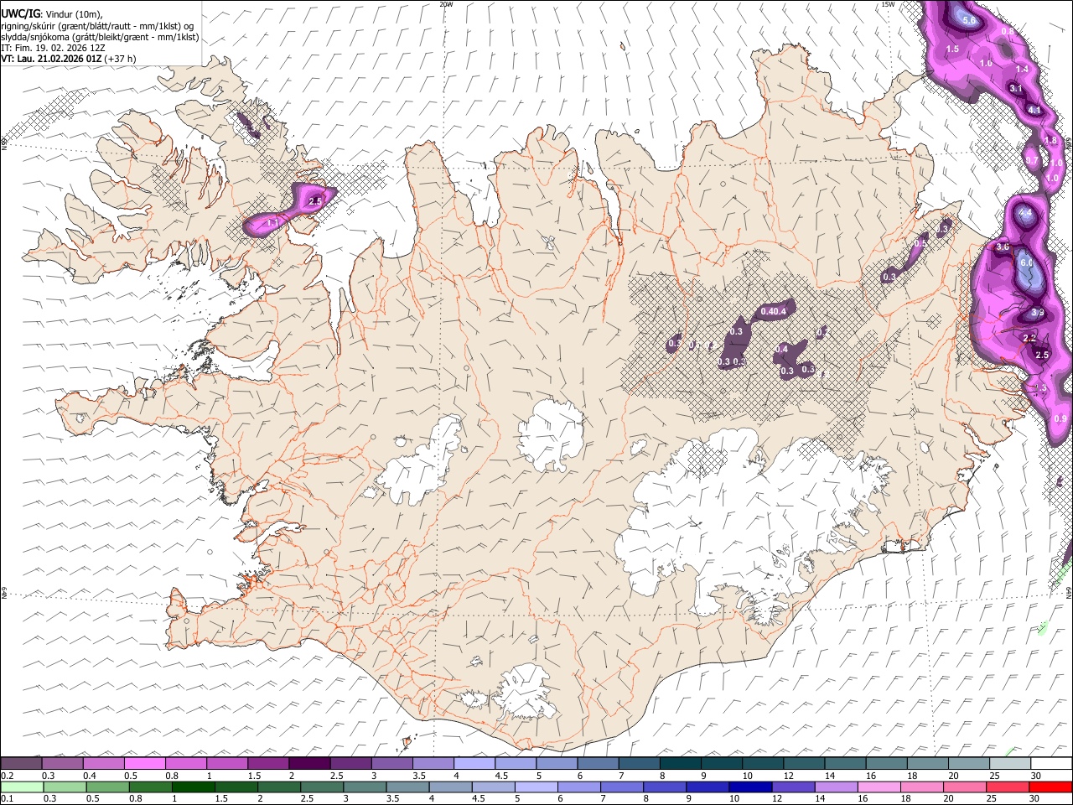
Task: Click the 1.4 precipitation value on the map
Action: point(1022,70)
